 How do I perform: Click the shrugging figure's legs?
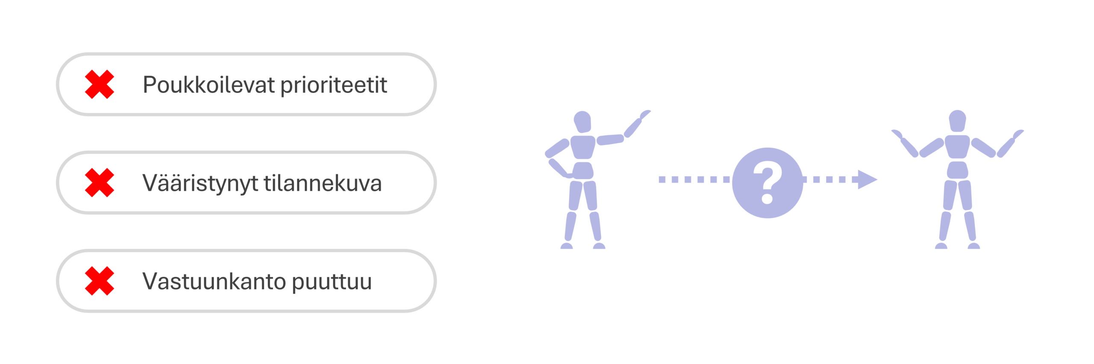click(x=957, y=213)
